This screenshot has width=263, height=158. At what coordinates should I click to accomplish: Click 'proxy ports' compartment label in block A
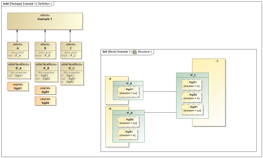click(x=18, y=53)
